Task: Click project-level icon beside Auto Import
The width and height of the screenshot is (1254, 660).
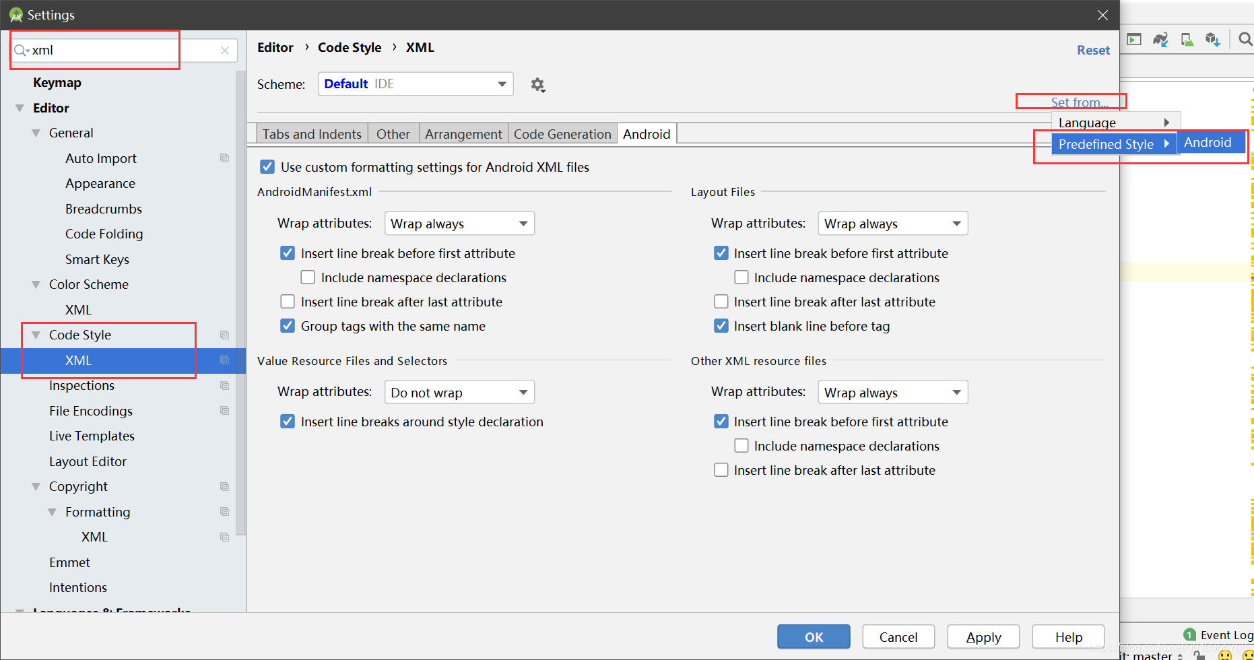Action: pos(225,158)
